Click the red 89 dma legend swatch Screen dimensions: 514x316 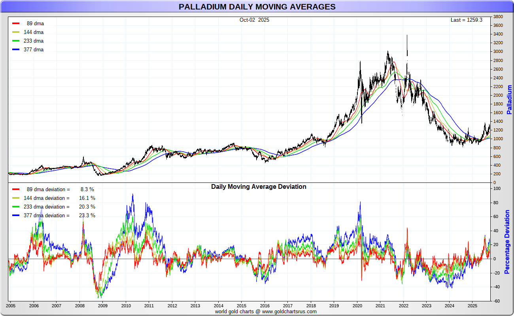click(16, 23)
